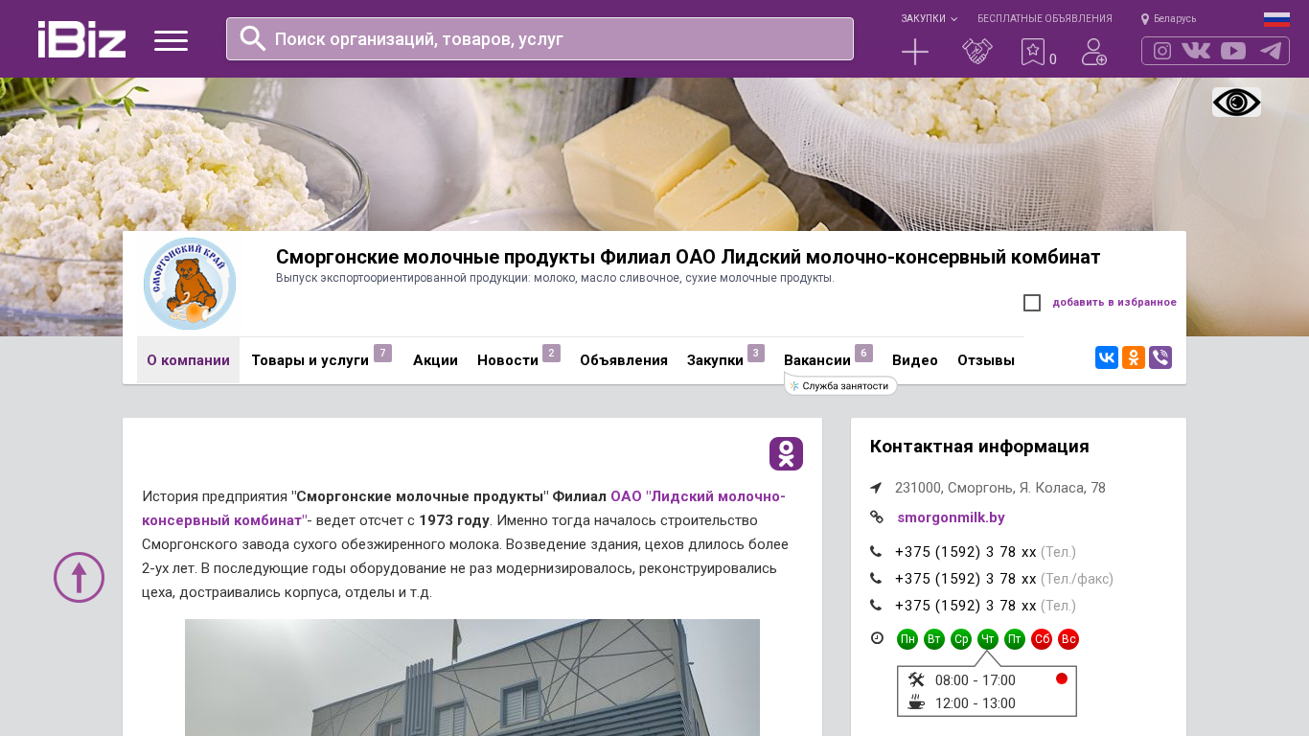Click the purple Odnoklassniki icon in article

point(786,453)
